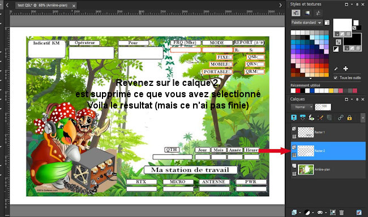Open the adjustment layer dropdown arrow
The height and width of the screenshot is (217, 368).
tap(313, 213)
